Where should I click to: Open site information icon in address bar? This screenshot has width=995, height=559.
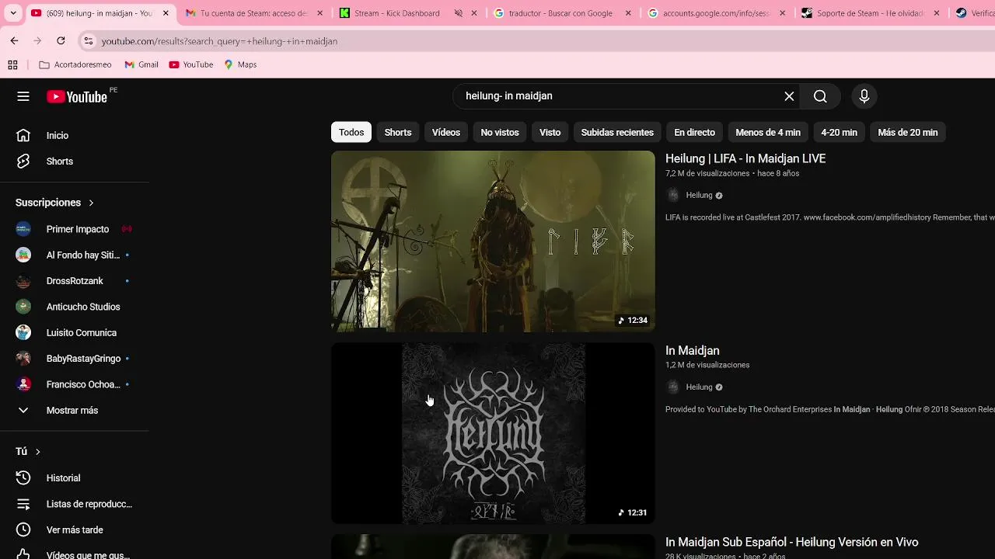[89, 40]
